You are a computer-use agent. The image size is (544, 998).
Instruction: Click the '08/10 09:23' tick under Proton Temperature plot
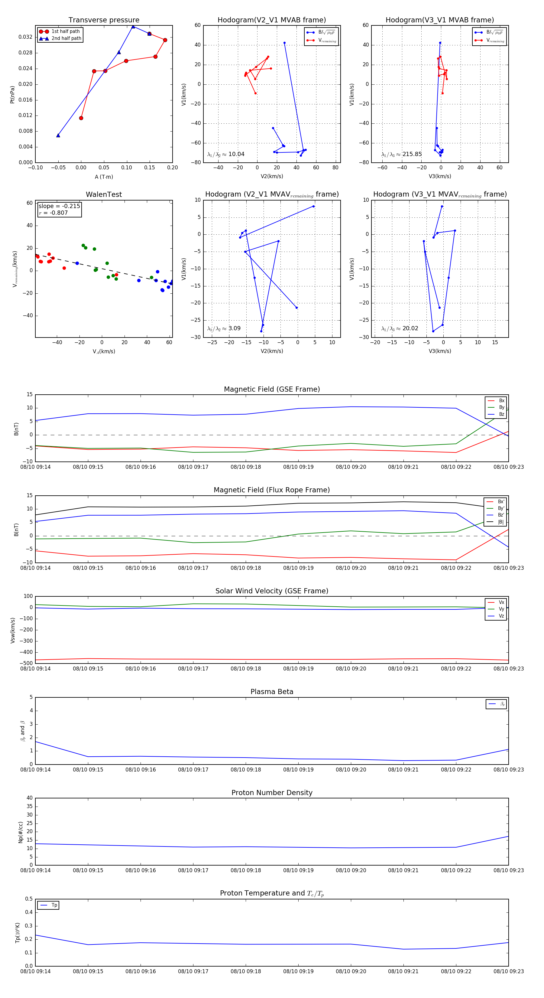[x=508, y=971]
